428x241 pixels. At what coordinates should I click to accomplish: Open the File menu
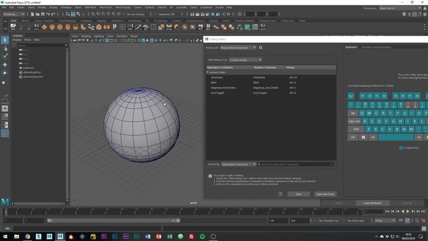coord(4,7)
